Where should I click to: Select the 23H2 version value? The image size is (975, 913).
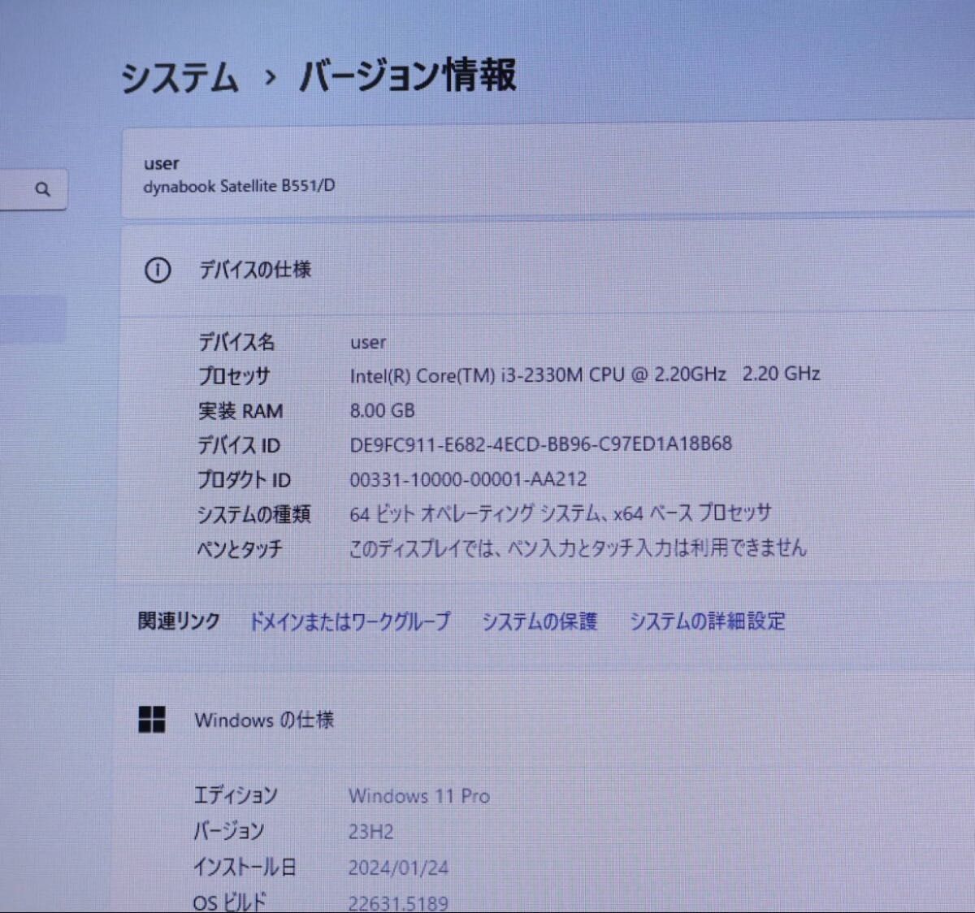(370, 832)
